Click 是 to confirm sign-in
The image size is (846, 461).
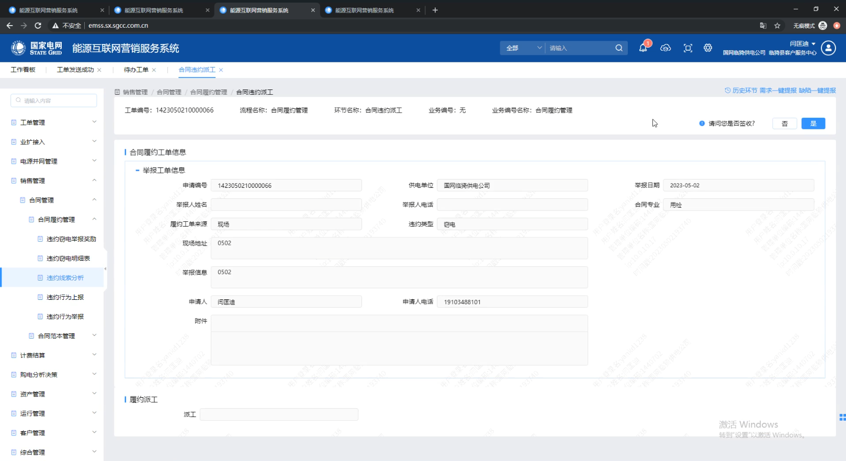click(813, 123)
